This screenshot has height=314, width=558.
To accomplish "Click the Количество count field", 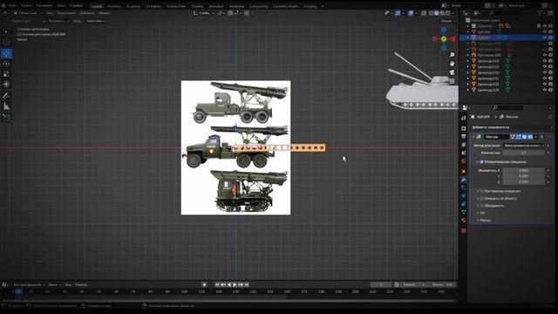I will coord(524,153).
